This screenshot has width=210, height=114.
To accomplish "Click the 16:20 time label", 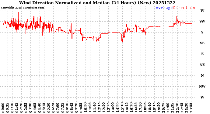I will (x=131, y=108).
